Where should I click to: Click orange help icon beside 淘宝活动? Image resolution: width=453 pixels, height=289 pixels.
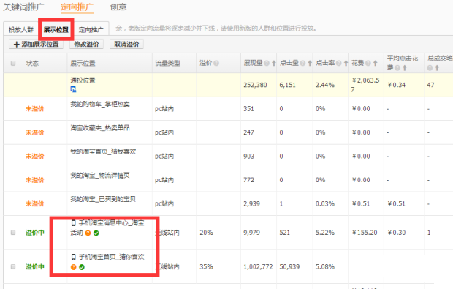tap(88, 233)
